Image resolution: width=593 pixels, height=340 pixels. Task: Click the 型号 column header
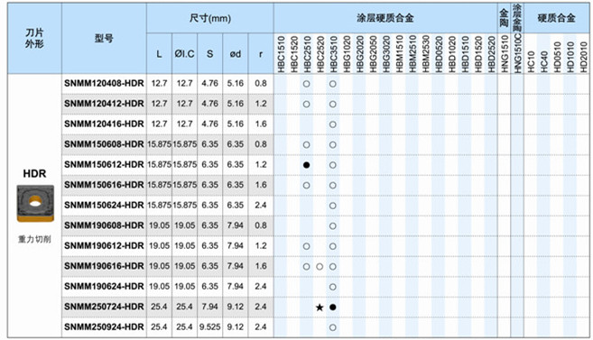coord(104,38)
